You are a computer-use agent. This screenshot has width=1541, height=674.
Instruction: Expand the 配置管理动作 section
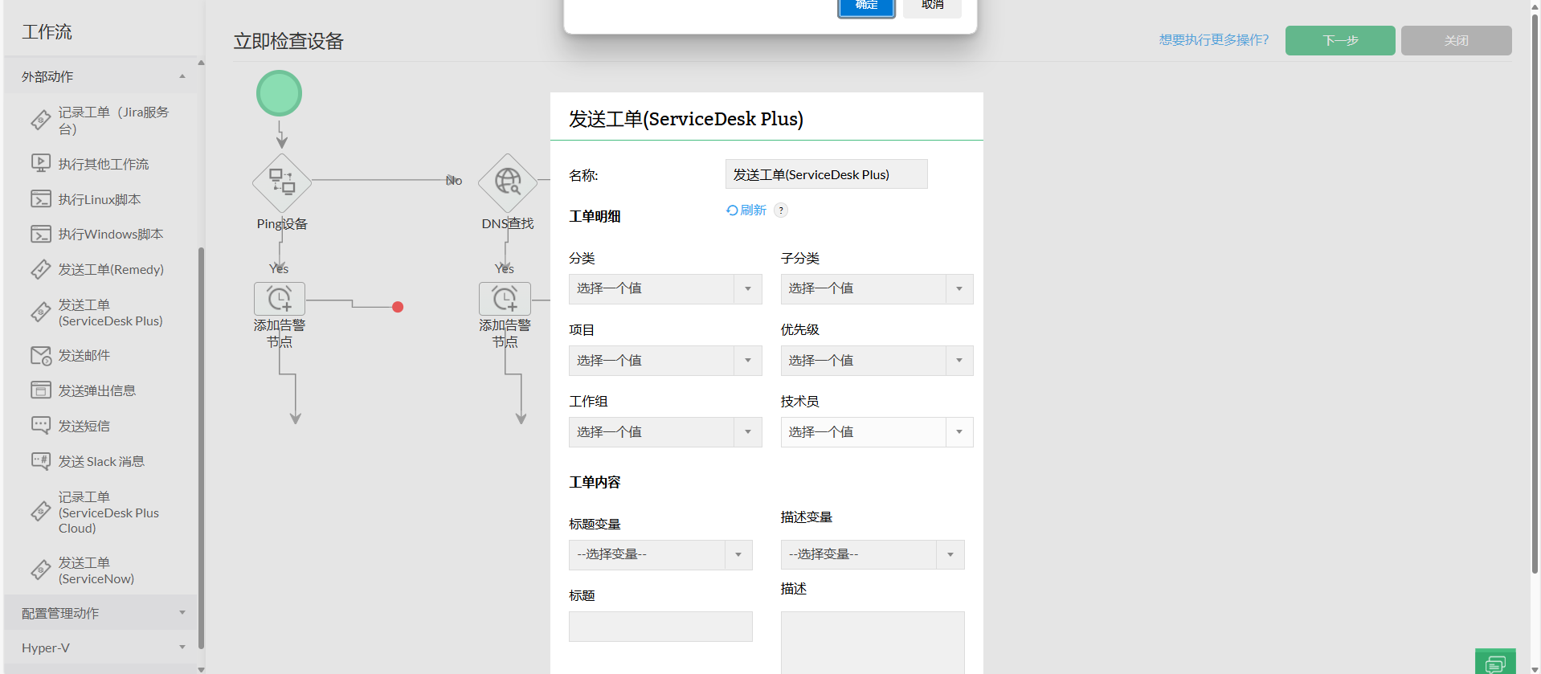(x=103, y=613)
